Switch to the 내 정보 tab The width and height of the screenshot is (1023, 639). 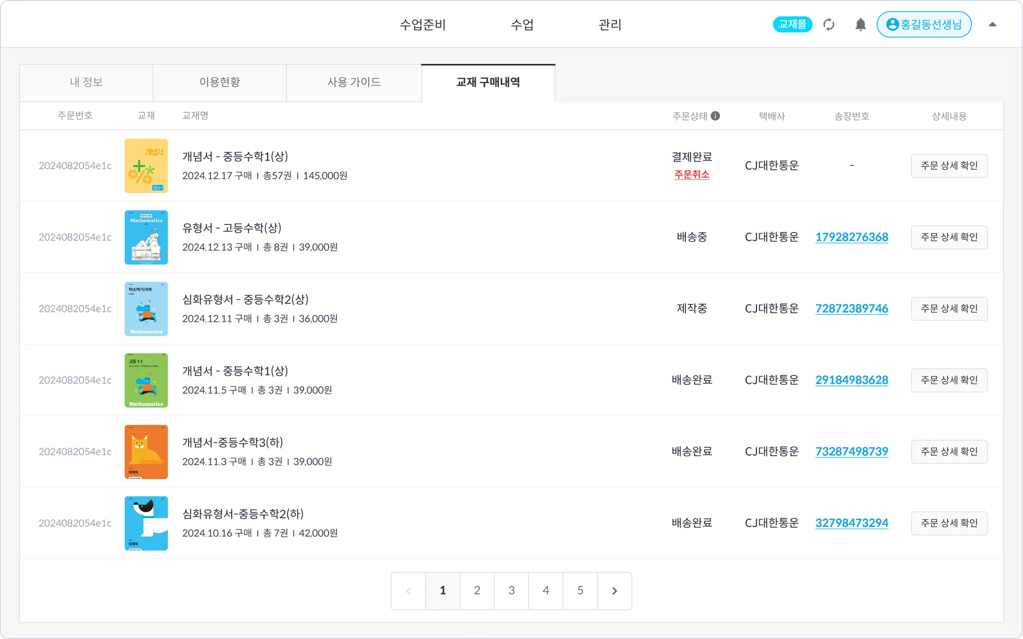pos(86,82)
